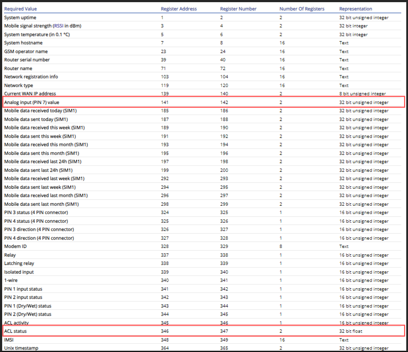The width and height of the screenshot is (408, 352).
Task: Click register address 346 cell
Action: tap(165, 331)
